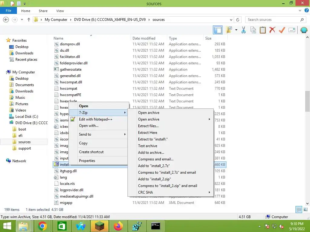Click the Paste clipboard toolbar icon

[x=262, y=30]
